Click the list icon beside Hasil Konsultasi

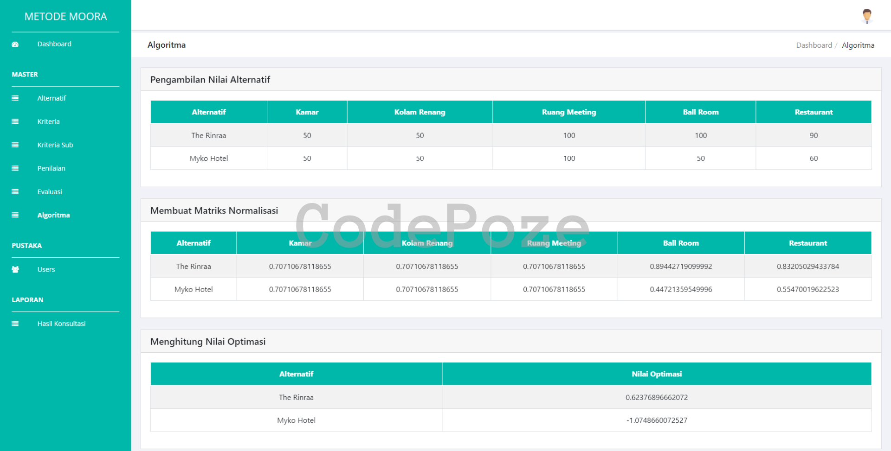click(15, 324)
